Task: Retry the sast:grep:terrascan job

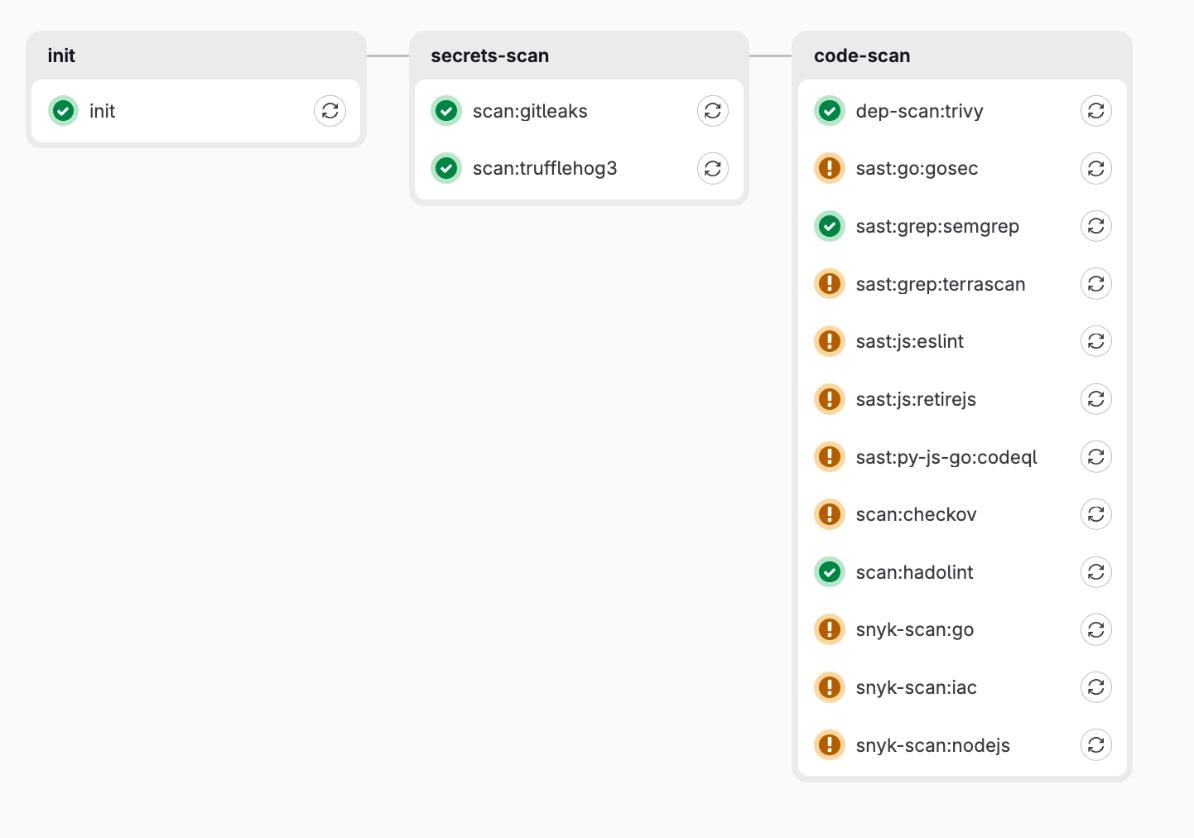Action: pos(1096,283)
